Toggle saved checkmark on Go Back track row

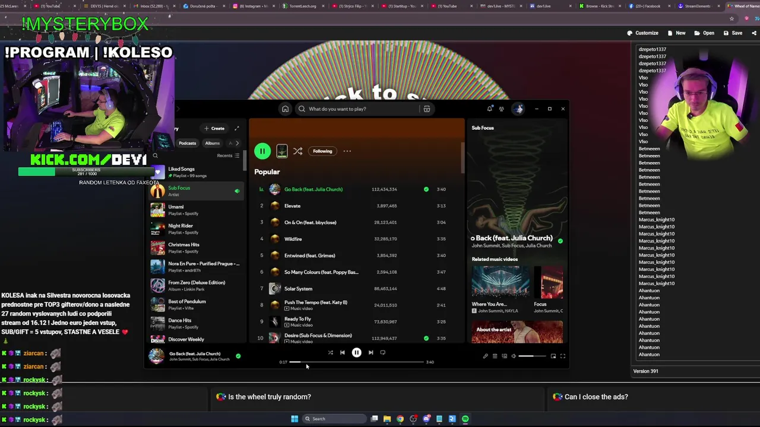(x=426, y=189)
